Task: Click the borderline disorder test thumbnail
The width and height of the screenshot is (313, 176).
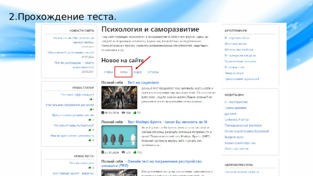Action: (119, 173)
